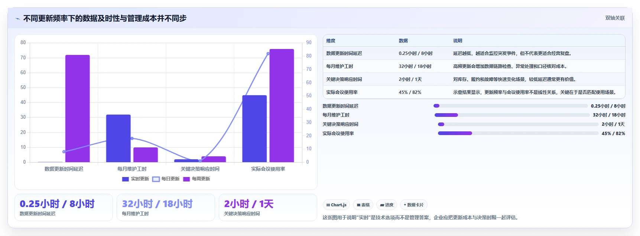Viewport: 640px width, 236px height.
Task: Click the 关键决策响应时间 progress bar
Action: (x=518, y=124)
